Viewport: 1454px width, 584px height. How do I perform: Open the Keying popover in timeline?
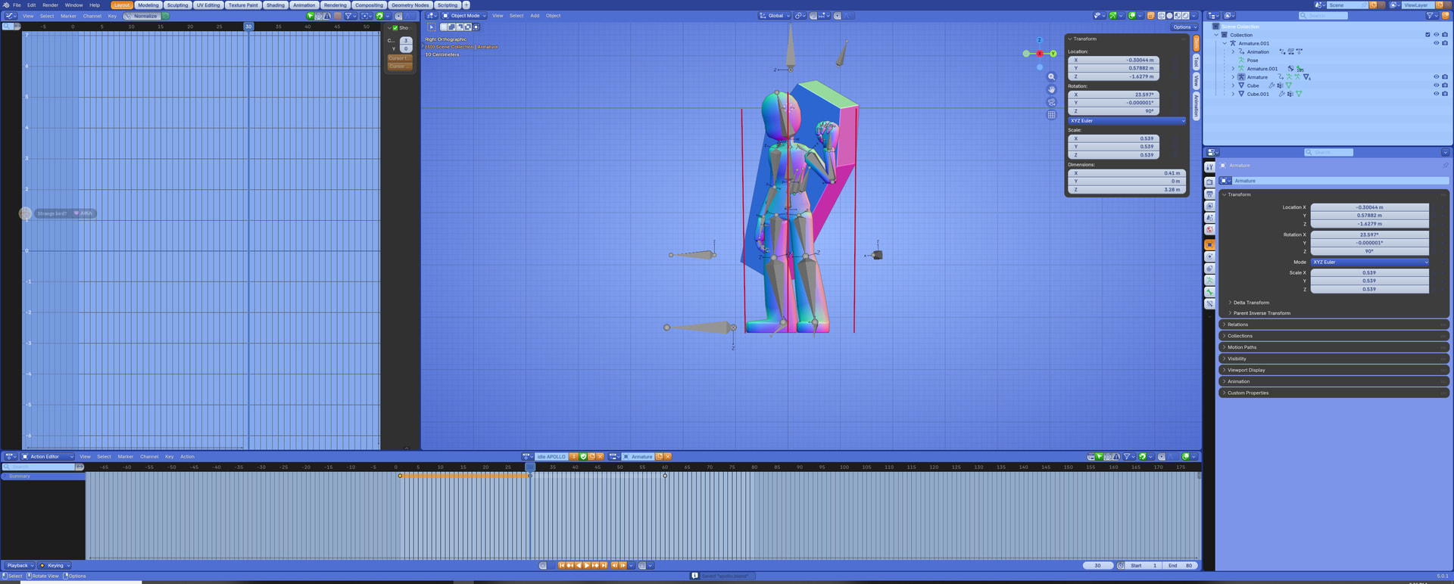coord(55,566)
